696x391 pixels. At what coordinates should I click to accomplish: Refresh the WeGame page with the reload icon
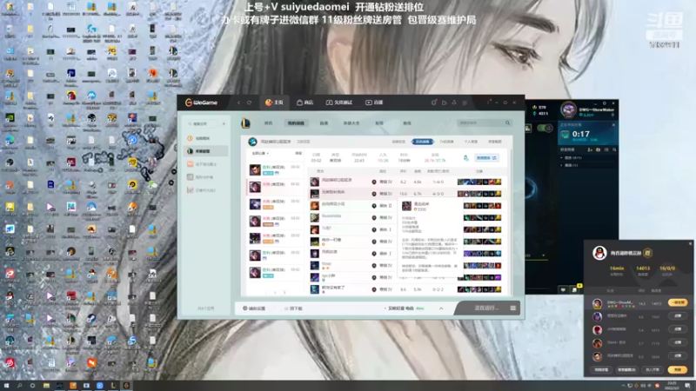click(x=249, y=103)
